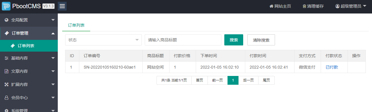Click order number SN-20220105160210-60ae1

(x=110, y=67)
